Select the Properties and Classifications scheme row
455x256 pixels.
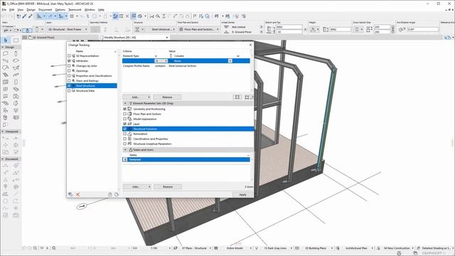click(x=92, y=76)
